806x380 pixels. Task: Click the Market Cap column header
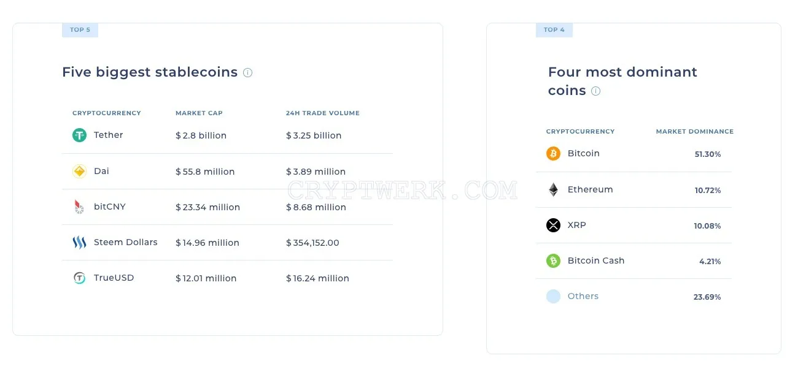coord(199,113)
